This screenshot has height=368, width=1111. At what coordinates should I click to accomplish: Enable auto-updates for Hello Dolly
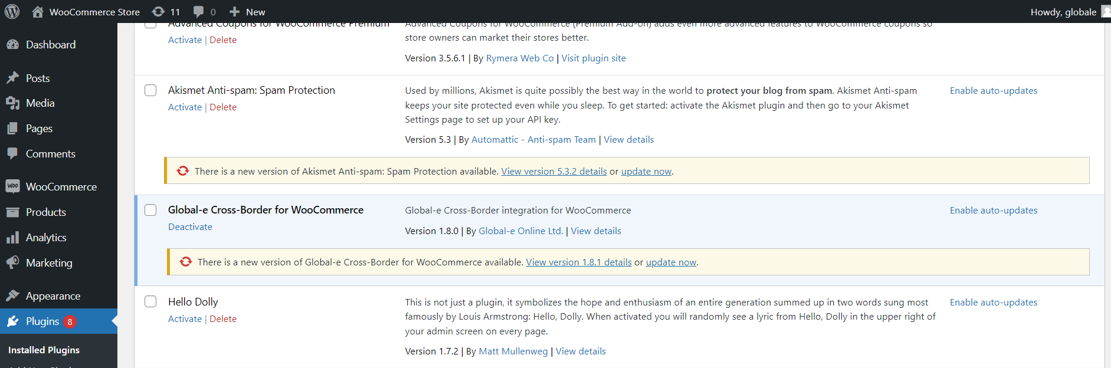click(994, 302)
